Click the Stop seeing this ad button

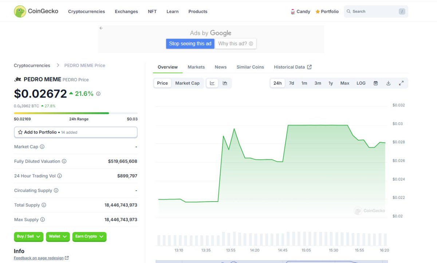point(190,43)
